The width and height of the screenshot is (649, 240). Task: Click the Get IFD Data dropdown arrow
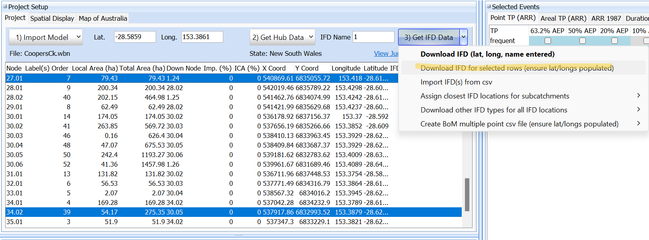(x=463, y=37)
